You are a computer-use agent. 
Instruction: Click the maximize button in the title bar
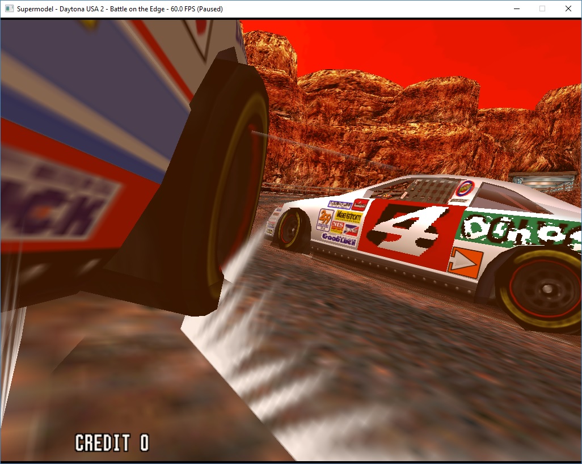tap(542, 9)
